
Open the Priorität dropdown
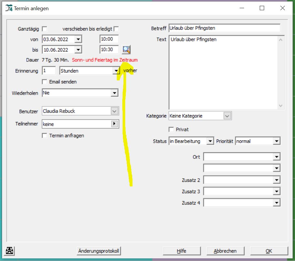[276, 141]
